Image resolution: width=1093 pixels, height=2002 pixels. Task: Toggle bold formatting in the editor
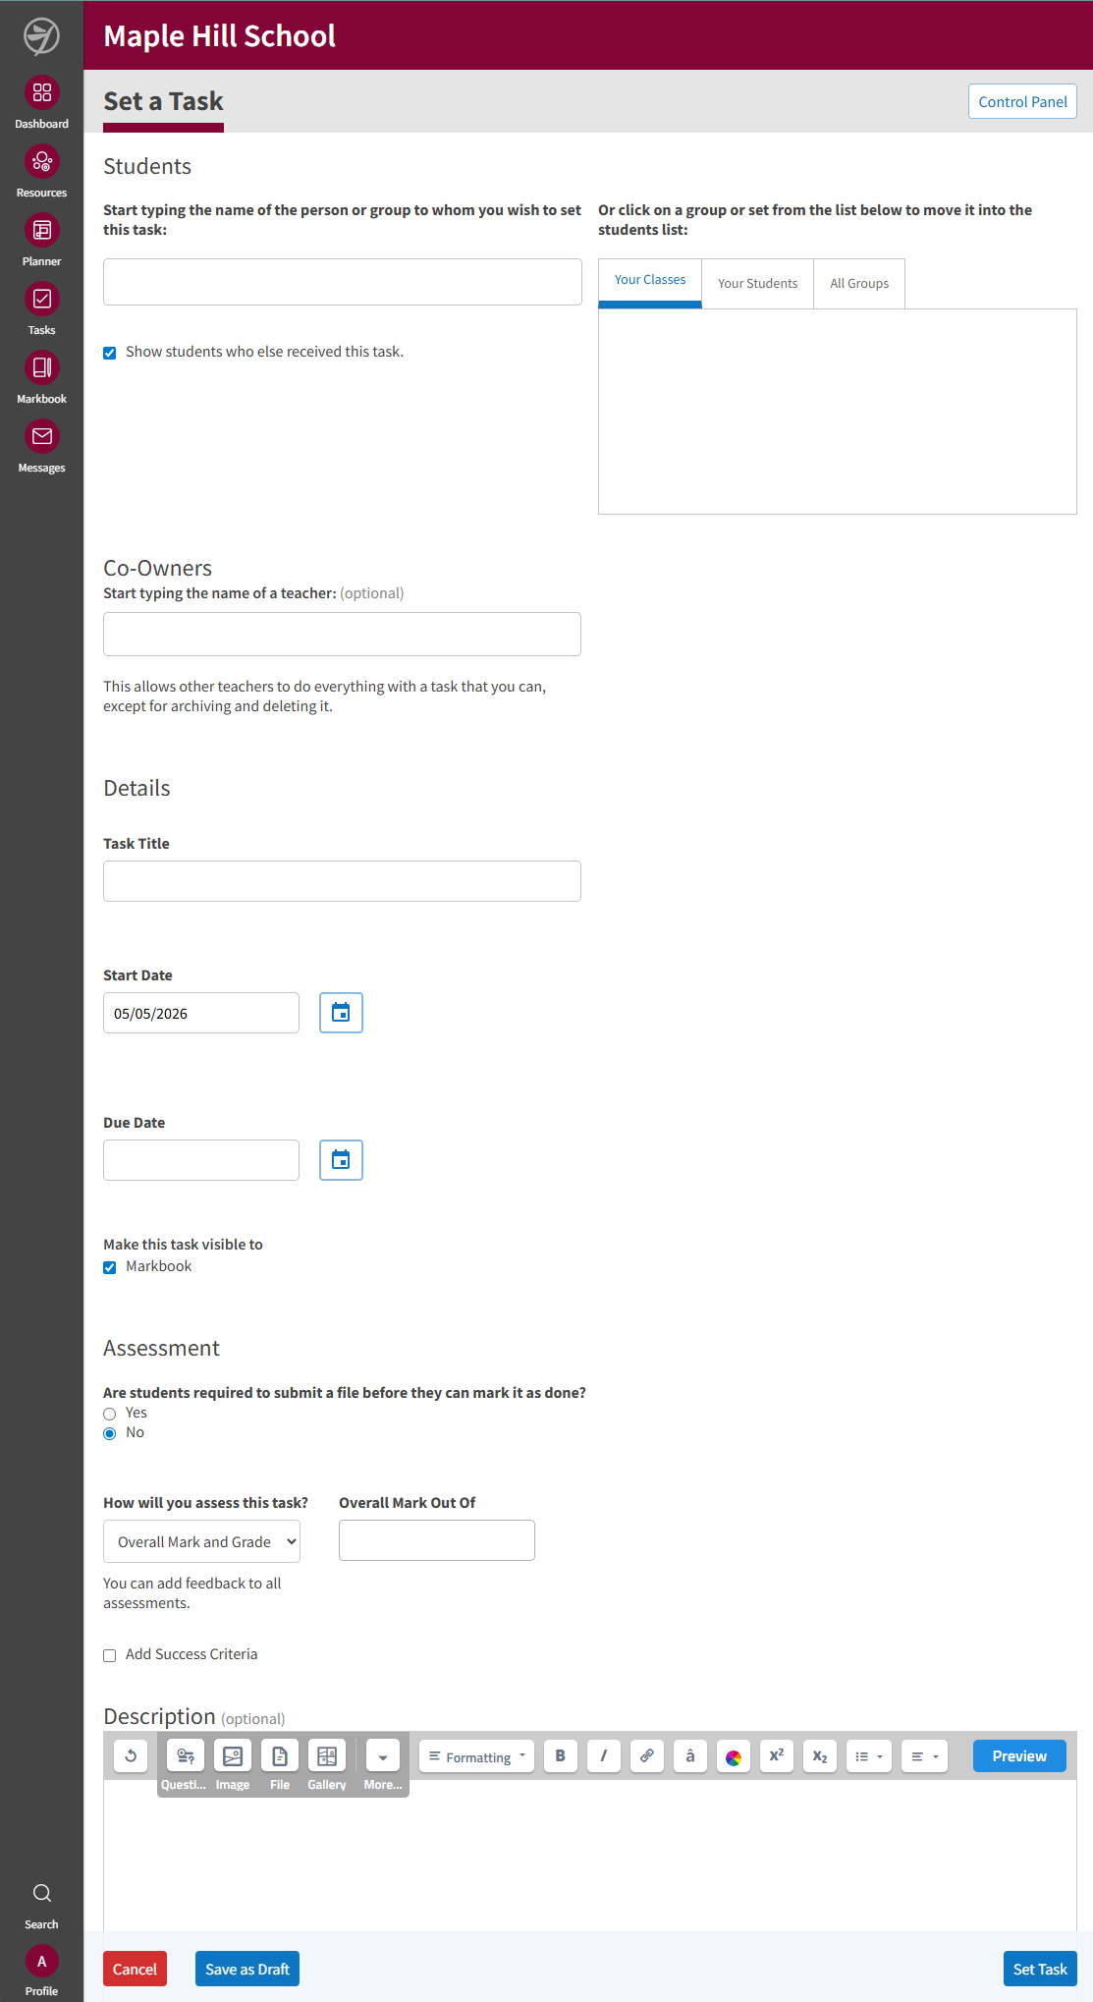click(561, 1756)
